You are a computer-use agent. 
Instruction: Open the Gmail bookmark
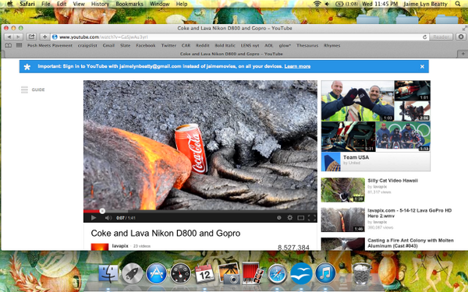coord(108,46)
